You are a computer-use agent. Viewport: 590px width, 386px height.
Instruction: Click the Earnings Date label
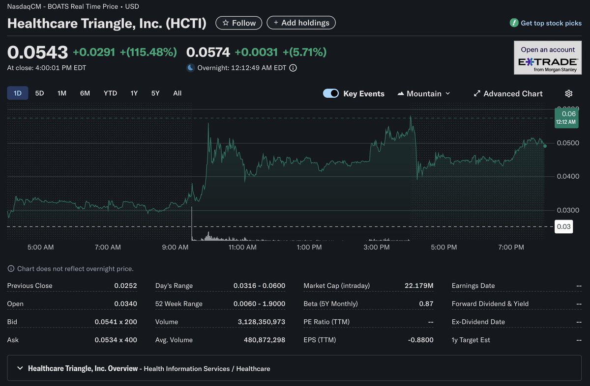click(473, 285)
